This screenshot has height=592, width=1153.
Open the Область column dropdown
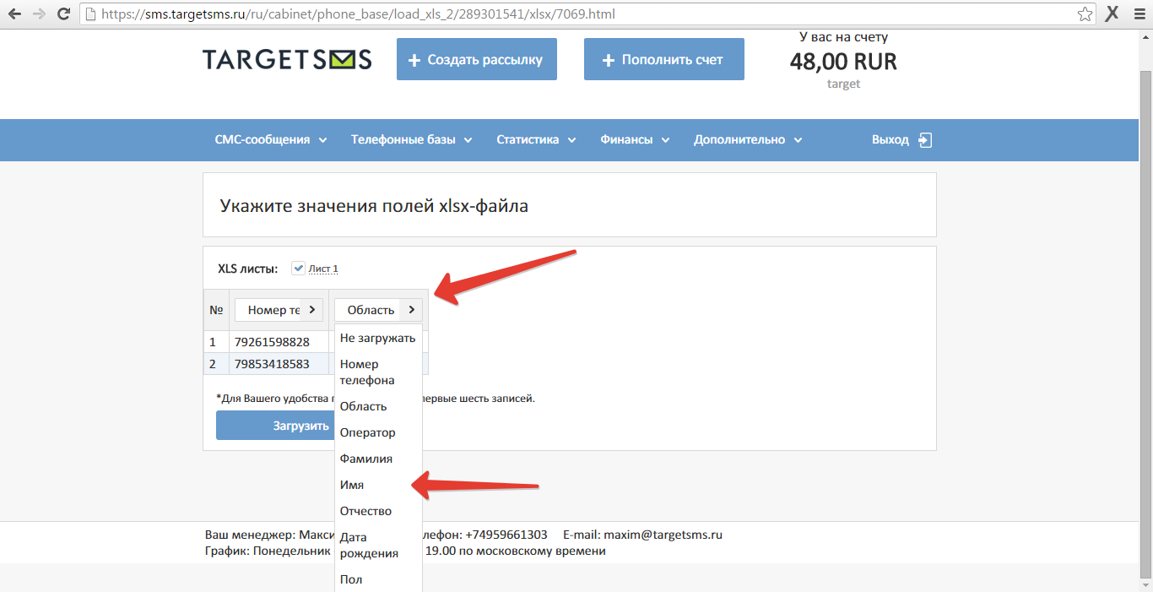click(x=378, y=310)
